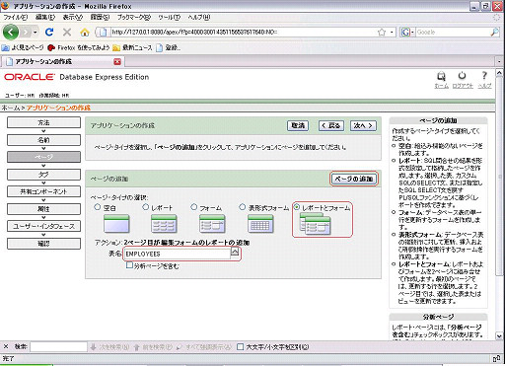Click the find previous up arrow

click(x=137, y=347)
